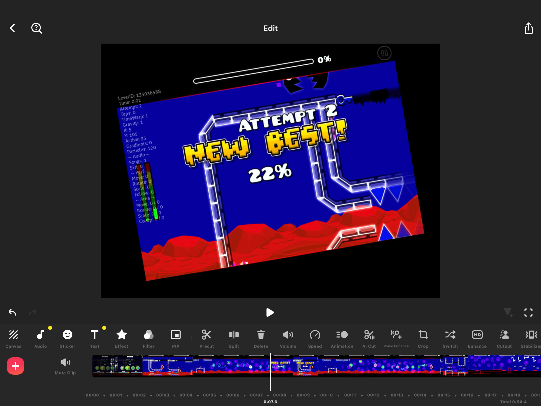Open the Audio tool
Image resolution: width=541 pixels, height=406 pixels.
pos(41,339)
